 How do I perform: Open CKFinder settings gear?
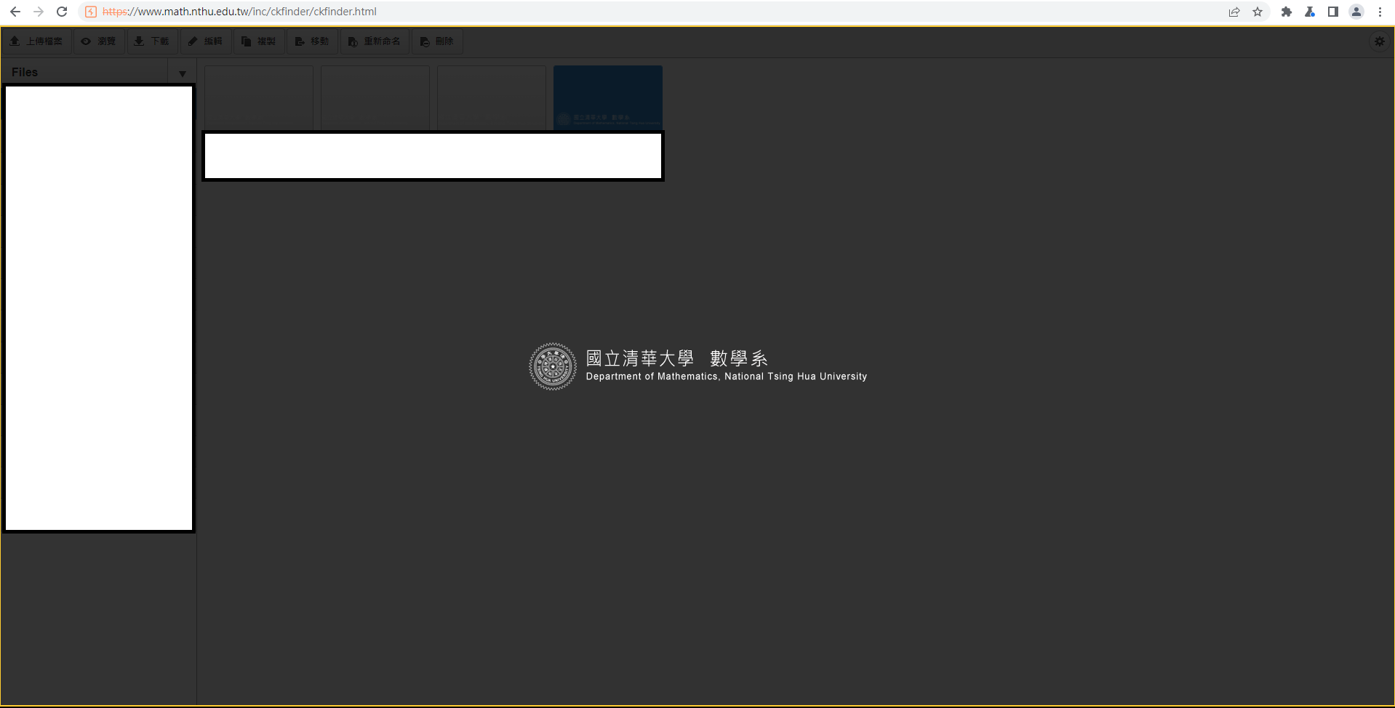coord(1380,41)
